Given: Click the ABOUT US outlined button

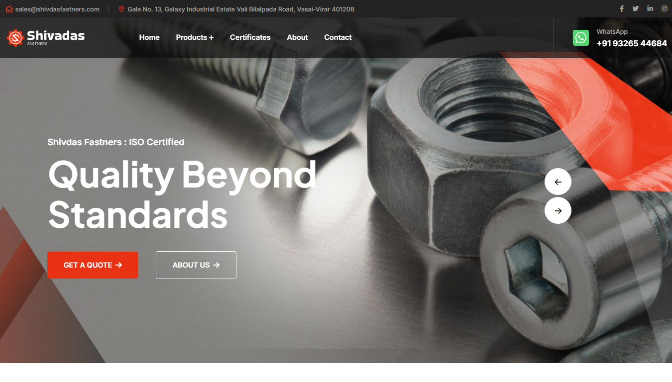Looking at the screenshot, I should 196,265.
